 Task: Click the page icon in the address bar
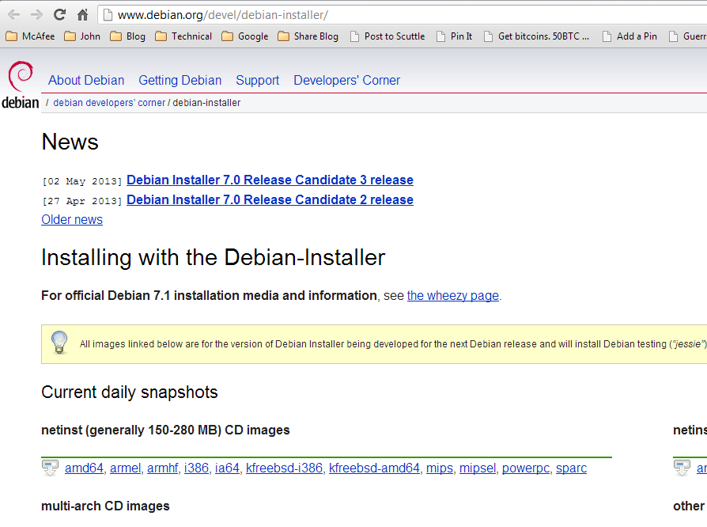pos(108,15)
